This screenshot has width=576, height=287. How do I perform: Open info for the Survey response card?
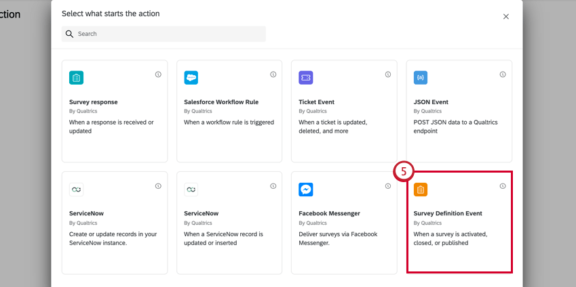158,74
